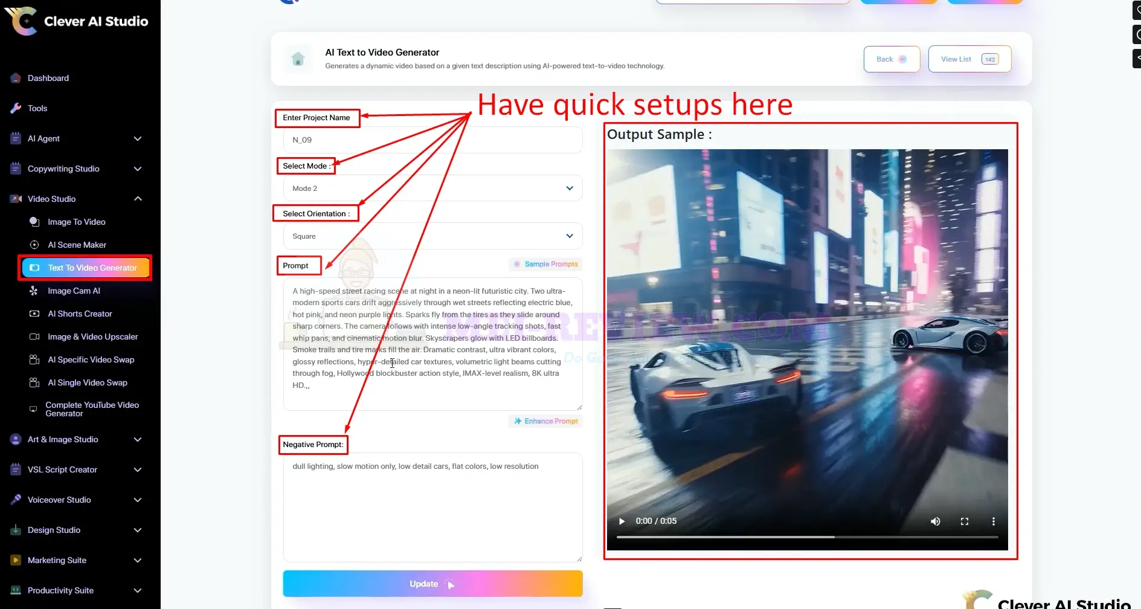
Task: Click the AI Scene Maker icon
Action: pos(34,245)
